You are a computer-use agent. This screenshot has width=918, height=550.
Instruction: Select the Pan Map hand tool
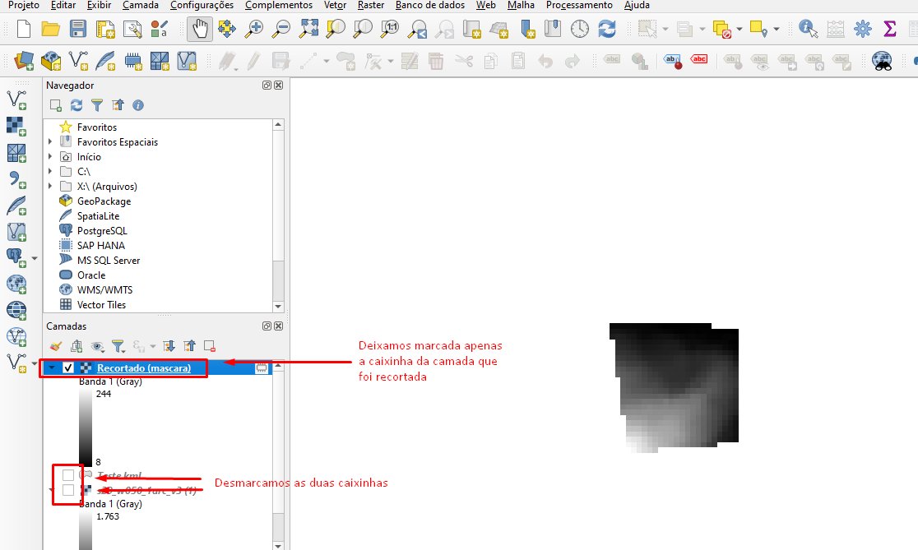pyautogui.click(x=200, y=29)
